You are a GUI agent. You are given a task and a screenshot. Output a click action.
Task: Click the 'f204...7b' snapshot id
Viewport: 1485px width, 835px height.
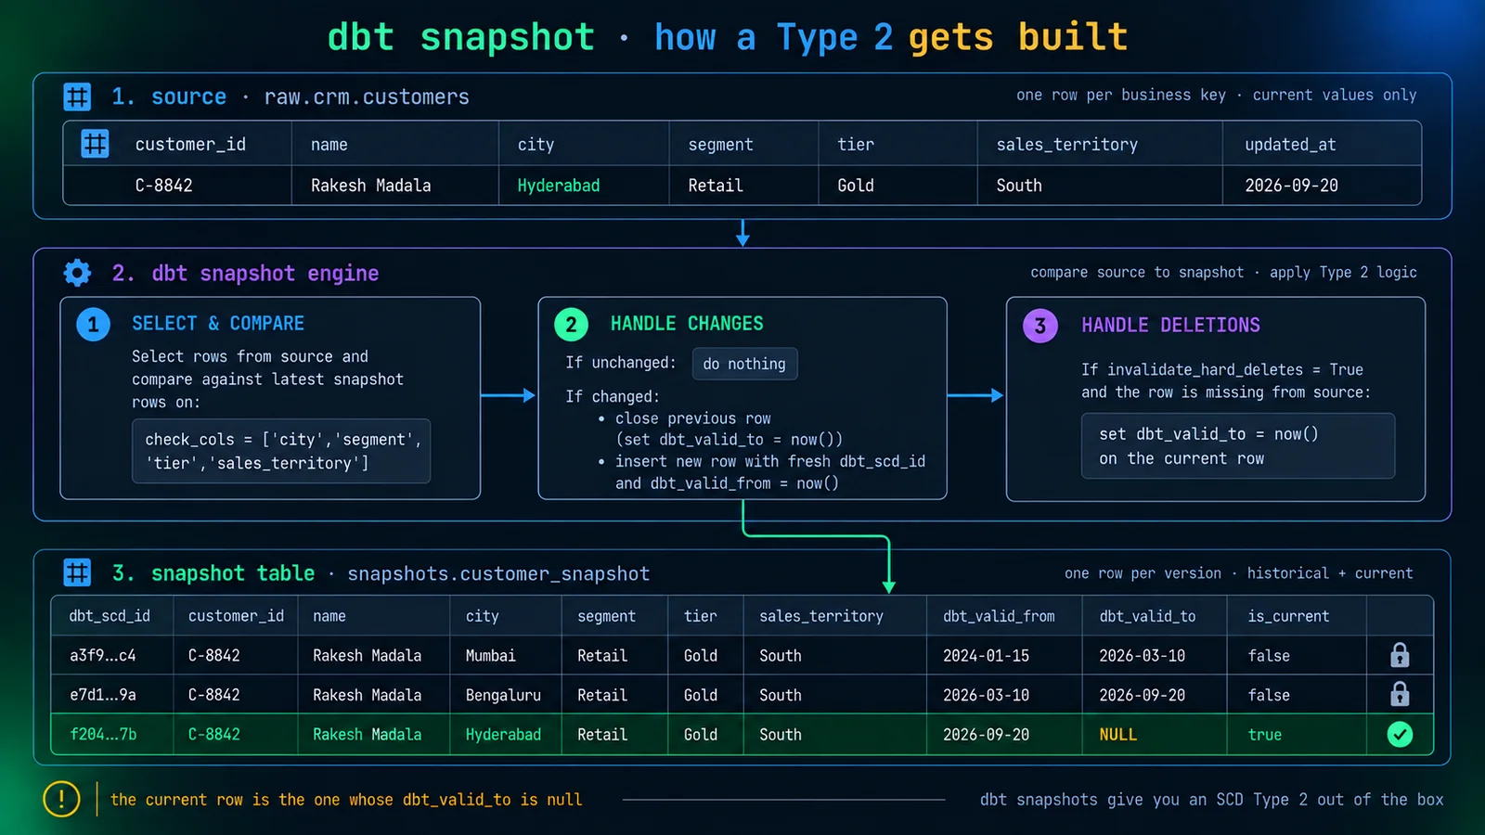click(x=103, y=734)
